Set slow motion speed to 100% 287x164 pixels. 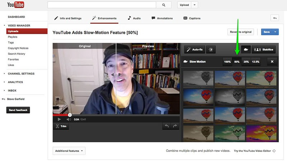tap(227, 62)
